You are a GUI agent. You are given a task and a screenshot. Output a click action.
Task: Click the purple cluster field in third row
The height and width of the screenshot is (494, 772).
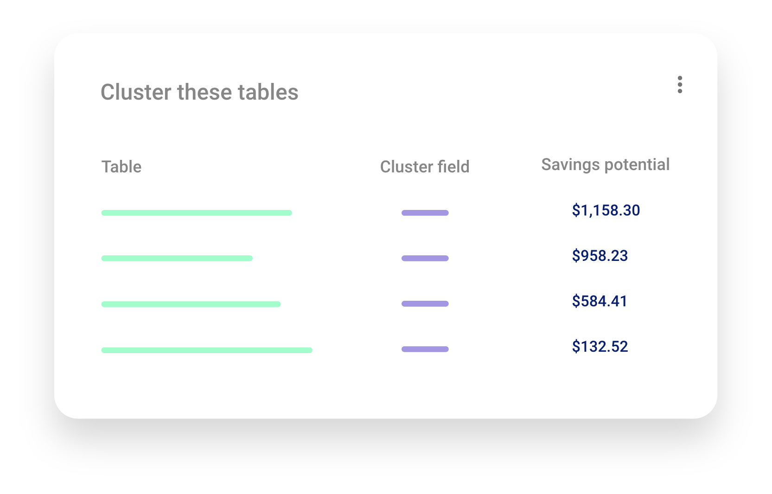pyautogui.click(x=425, y=304)
